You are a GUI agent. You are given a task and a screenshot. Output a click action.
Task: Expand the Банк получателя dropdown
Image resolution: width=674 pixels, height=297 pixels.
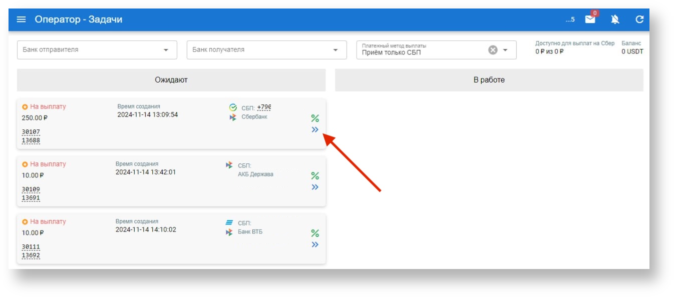click(335, 50)
